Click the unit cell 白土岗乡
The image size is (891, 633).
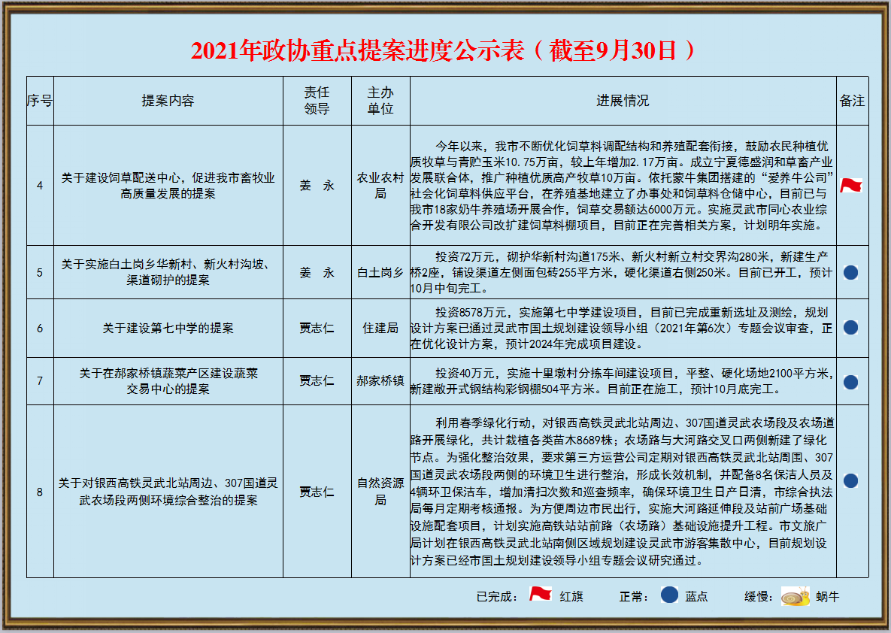point(380,273)
